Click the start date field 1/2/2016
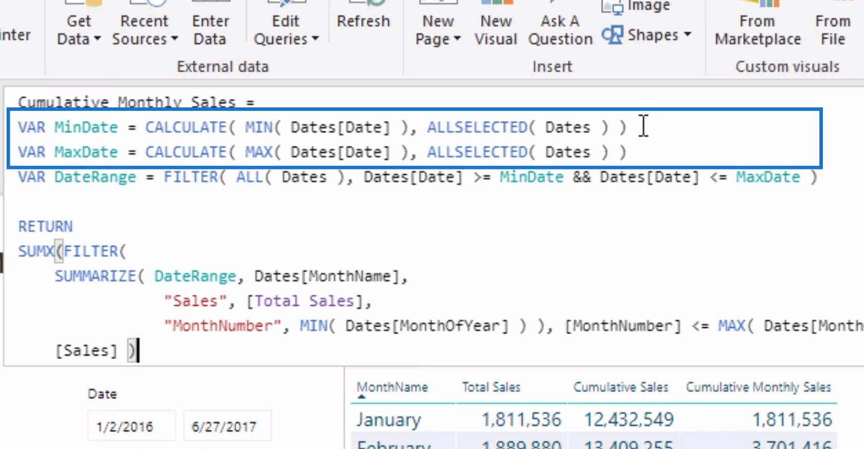 point(132,426)
